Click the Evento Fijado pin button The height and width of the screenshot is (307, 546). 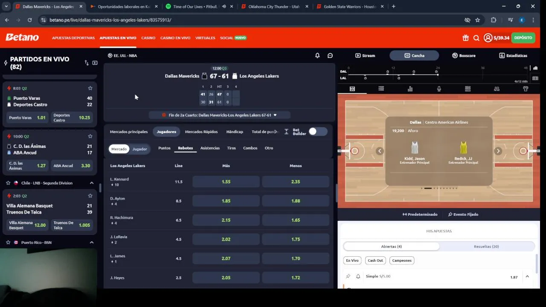coord(463,214)
